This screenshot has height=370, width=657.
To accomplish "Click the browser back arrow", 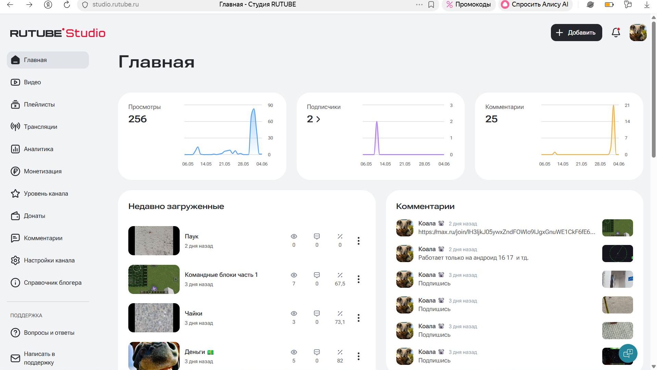I will pyautogui.click(x=10, y=4).
